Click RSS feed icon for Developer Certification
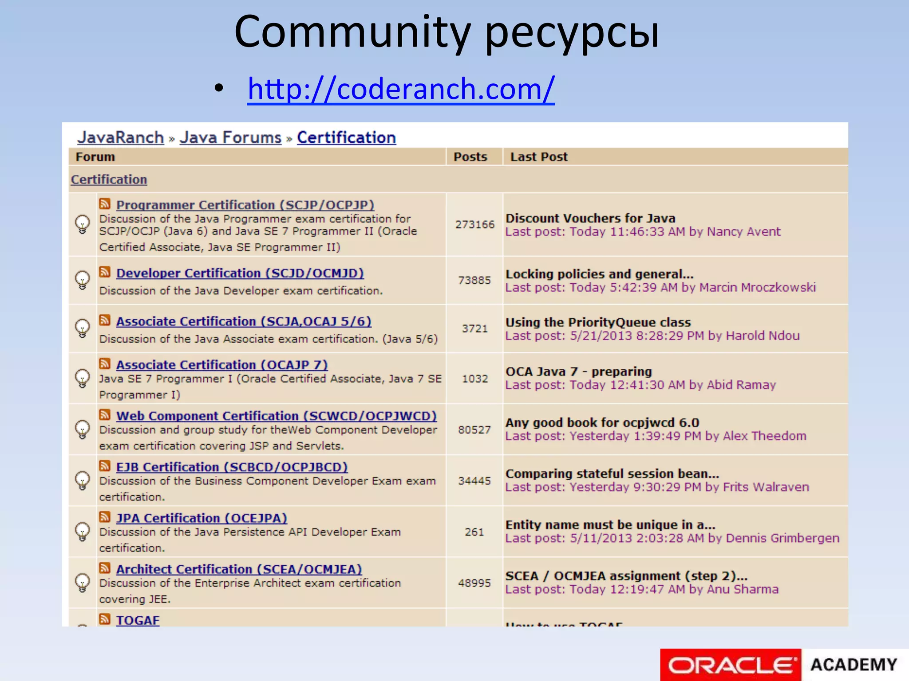The width and height of the screenshot is (909, 681). pyautogui.click(x=105, y=272)
